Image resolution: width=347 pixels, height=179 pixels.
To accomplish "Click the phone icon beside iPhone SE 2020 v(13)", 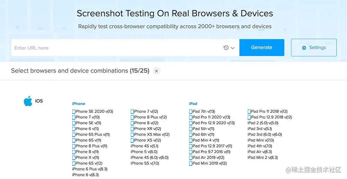I will coord(74,112).
